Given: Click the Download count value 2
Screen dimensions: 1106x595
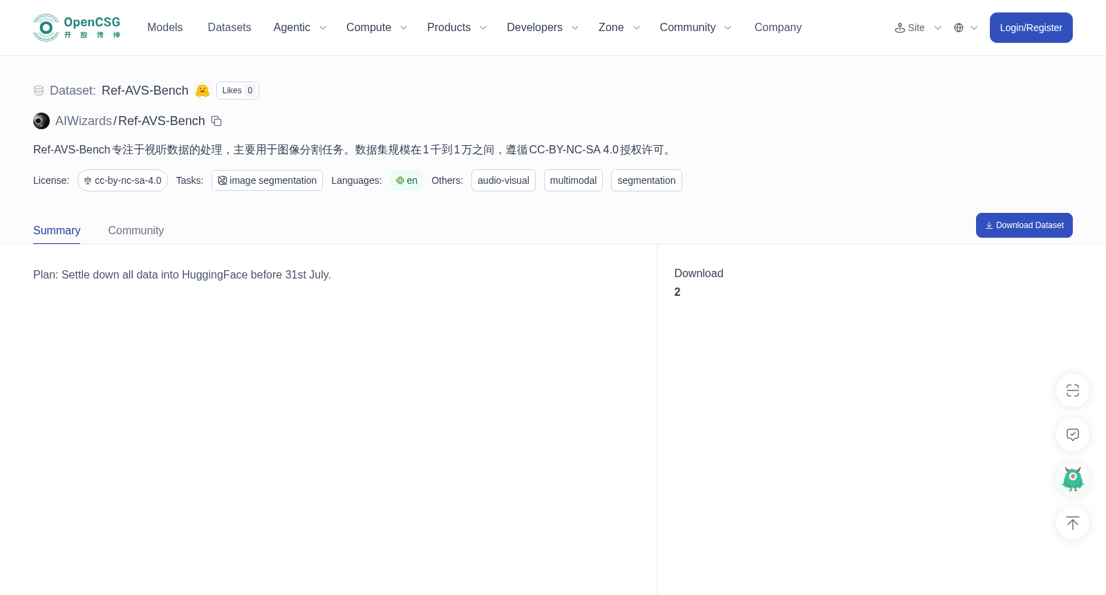Looking at the screenshot, I should pyautogui.click(x=677, y=292).
